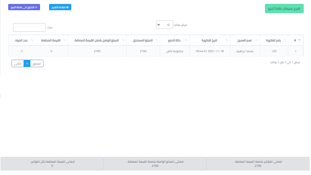This screenshot has height=175, width=311.
Task: Sort by القيمة المضافة column
Action: point(65,40)
